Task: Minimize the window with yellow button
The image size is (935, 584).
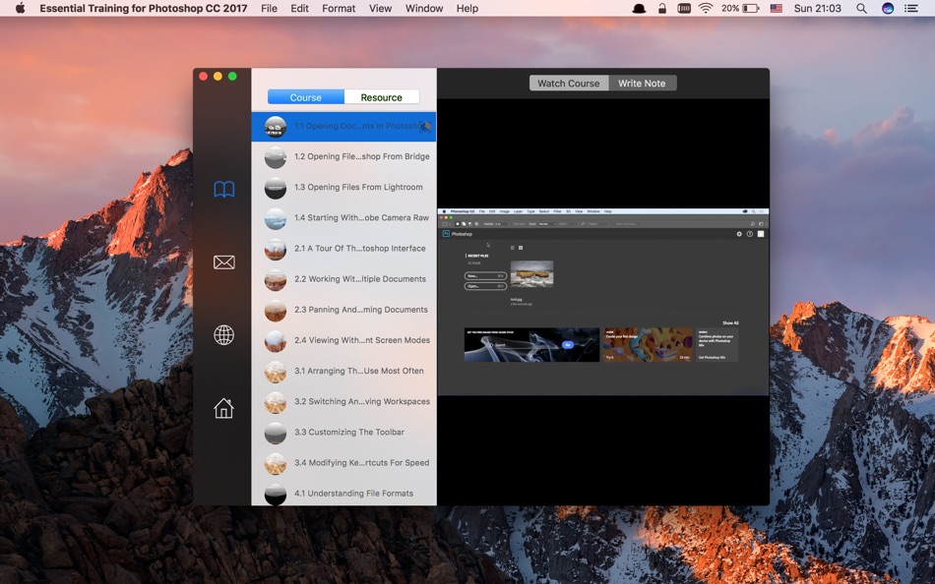Action: [x=218, y=77]
